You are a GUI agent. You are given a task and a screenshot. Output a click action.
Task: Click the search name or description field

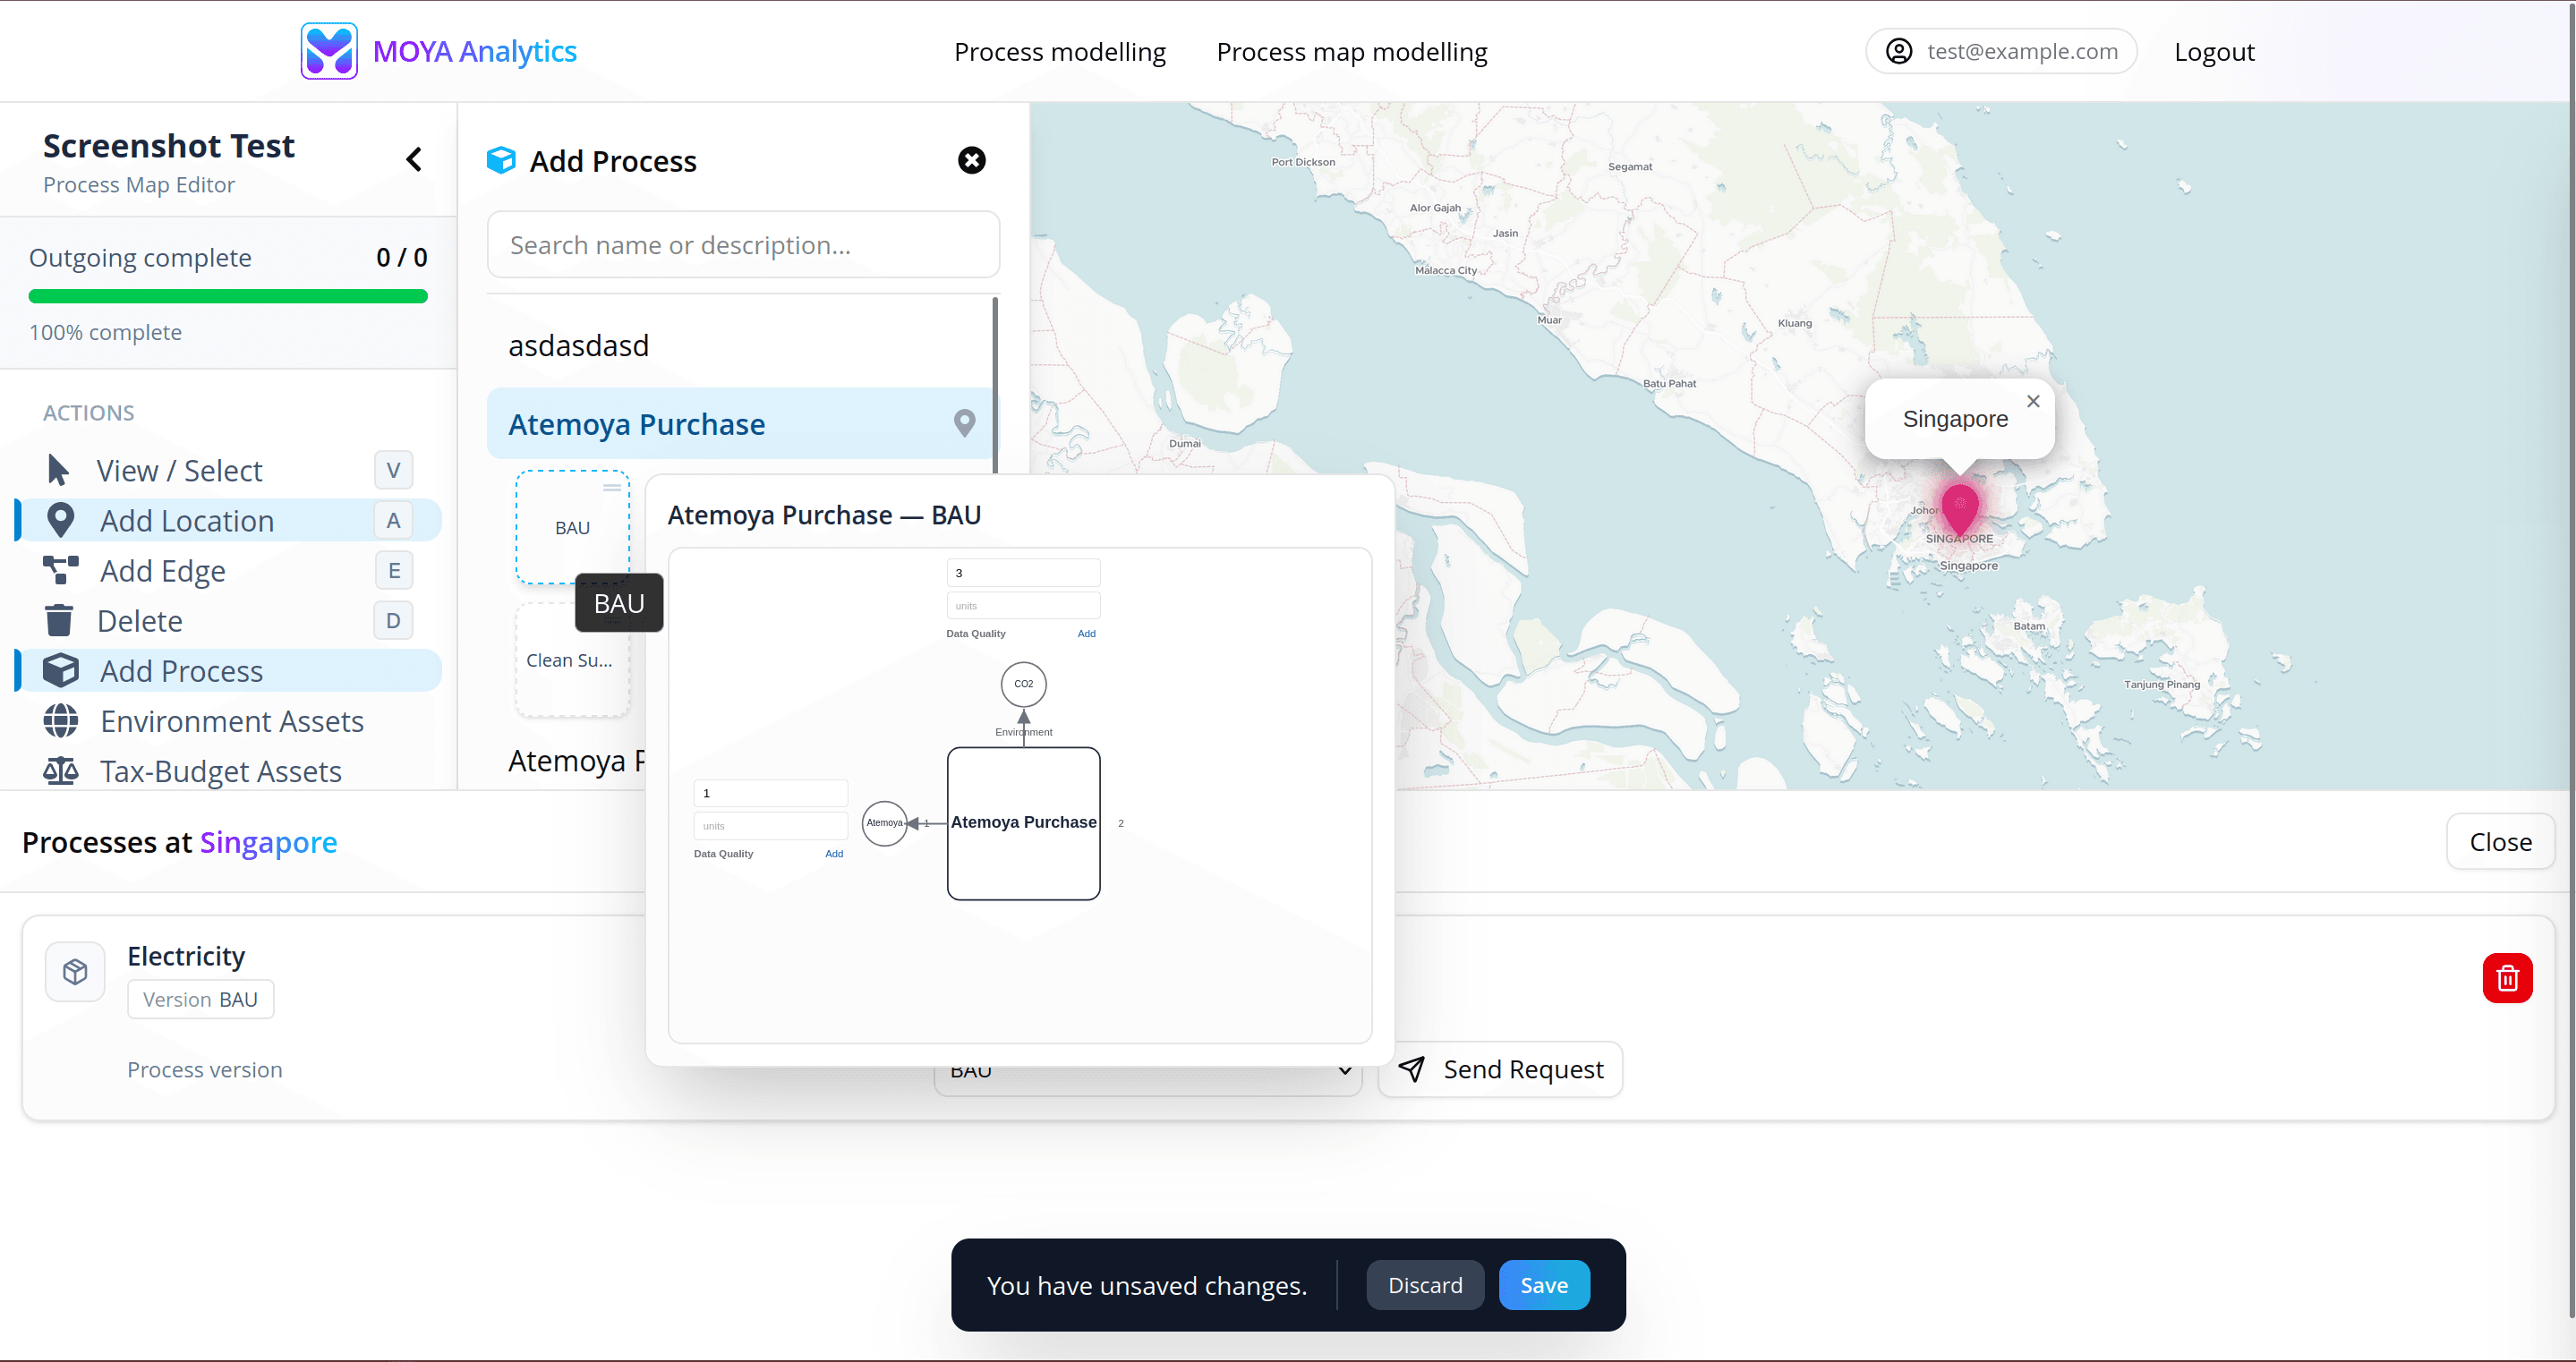click(x=742, y=244)
